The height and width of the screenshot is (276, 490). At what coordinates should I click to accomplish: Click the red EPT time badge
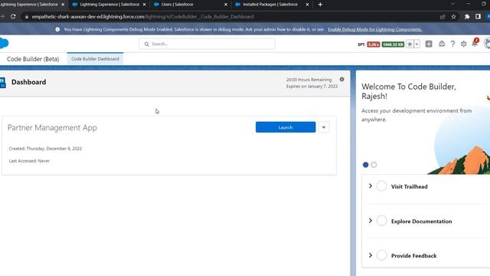(374, 44)
